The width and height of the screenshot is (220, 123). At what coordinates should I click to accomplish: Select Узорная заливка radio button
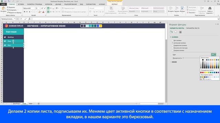coord(173,51)
